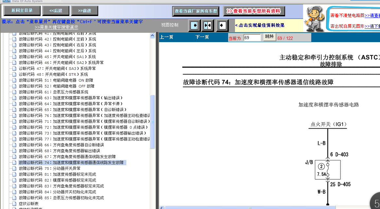
Task: Select 故障诊断代码 82 横摆率传感器标定未完成
Action: point(57,180)
